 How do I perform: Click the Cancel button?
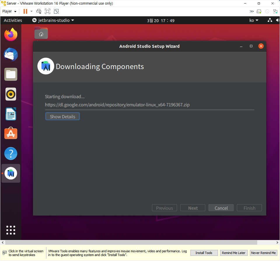point(221,208)
